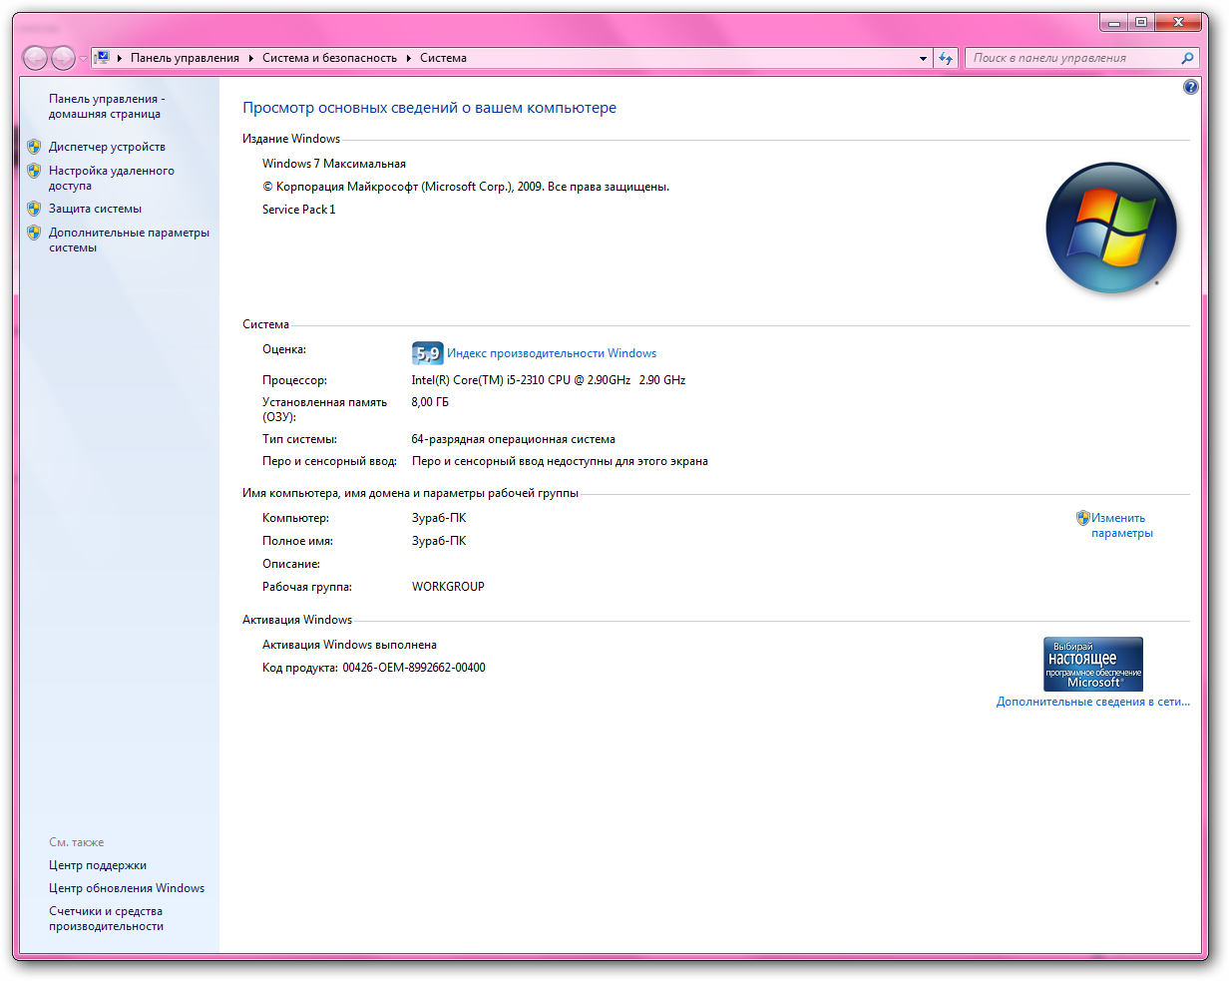This screenshot has width=1229, height=981.
Task: Click the 5,9 performance score badge
Action: (x=427, y=353)
